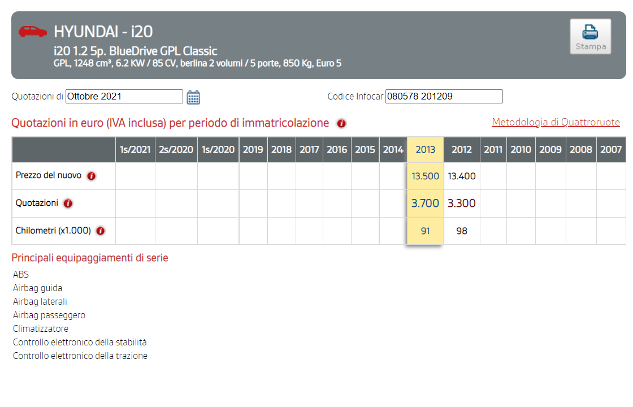Click the ABS equipment item

21,274
